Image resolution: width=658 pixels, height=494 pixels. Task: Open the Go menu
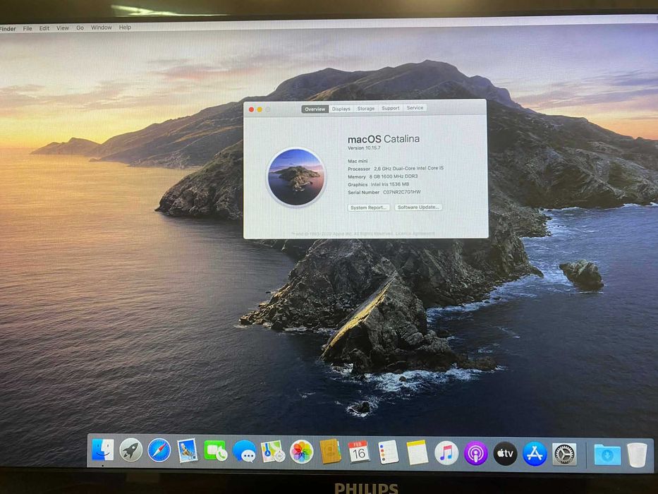(80, 28)
